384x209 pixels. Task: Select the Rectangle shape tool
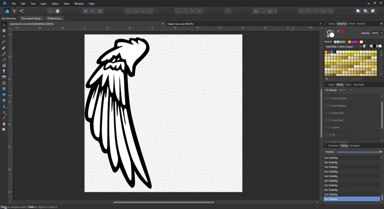click(x=4, y=89)
